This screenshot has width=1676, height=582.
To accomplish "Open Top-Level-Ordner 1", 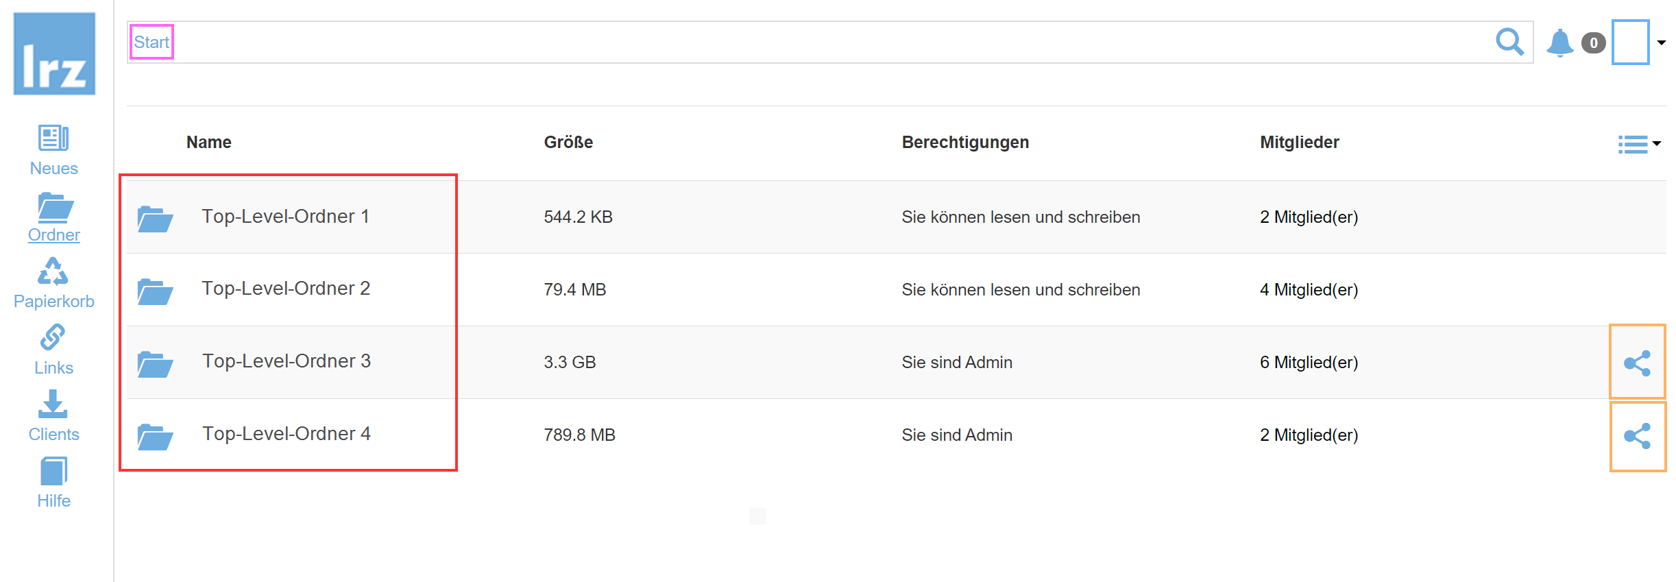I will coord(285,217).
